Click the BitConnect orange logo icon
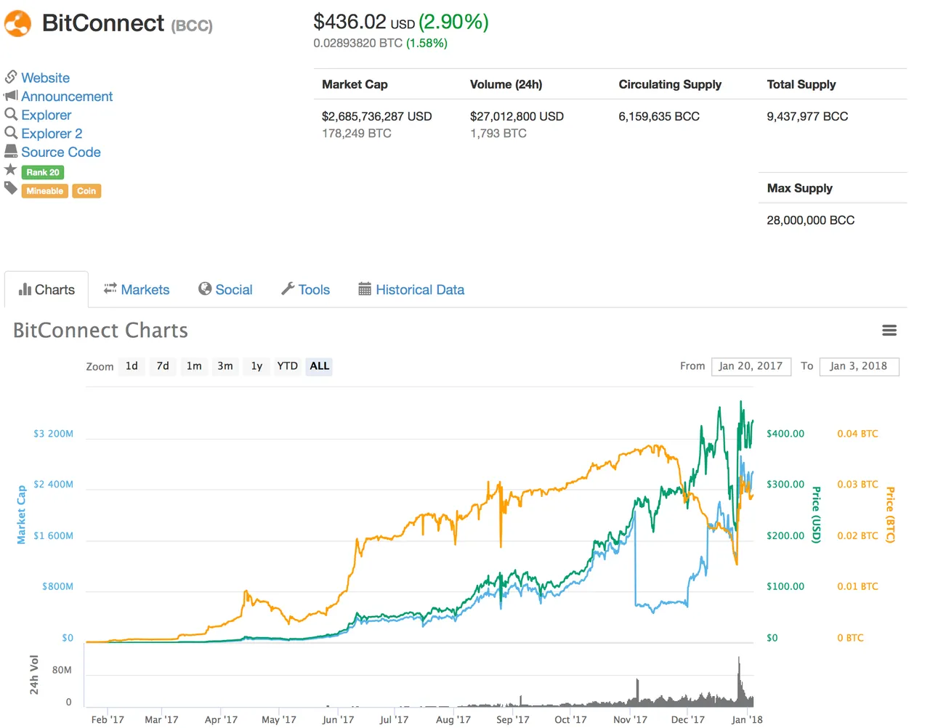The width and height of the screenshot is (930, 728). pyautogui.click(x=17, y=23)
